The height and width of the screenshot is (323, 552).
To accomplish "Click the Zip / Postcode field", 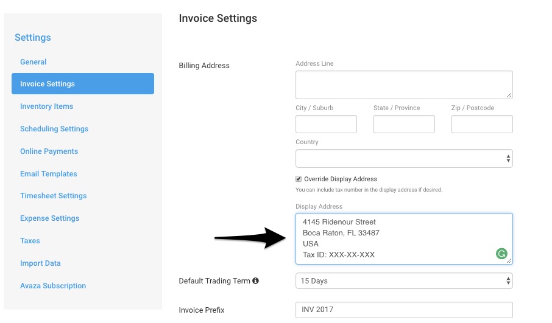I will pos(482,124).
